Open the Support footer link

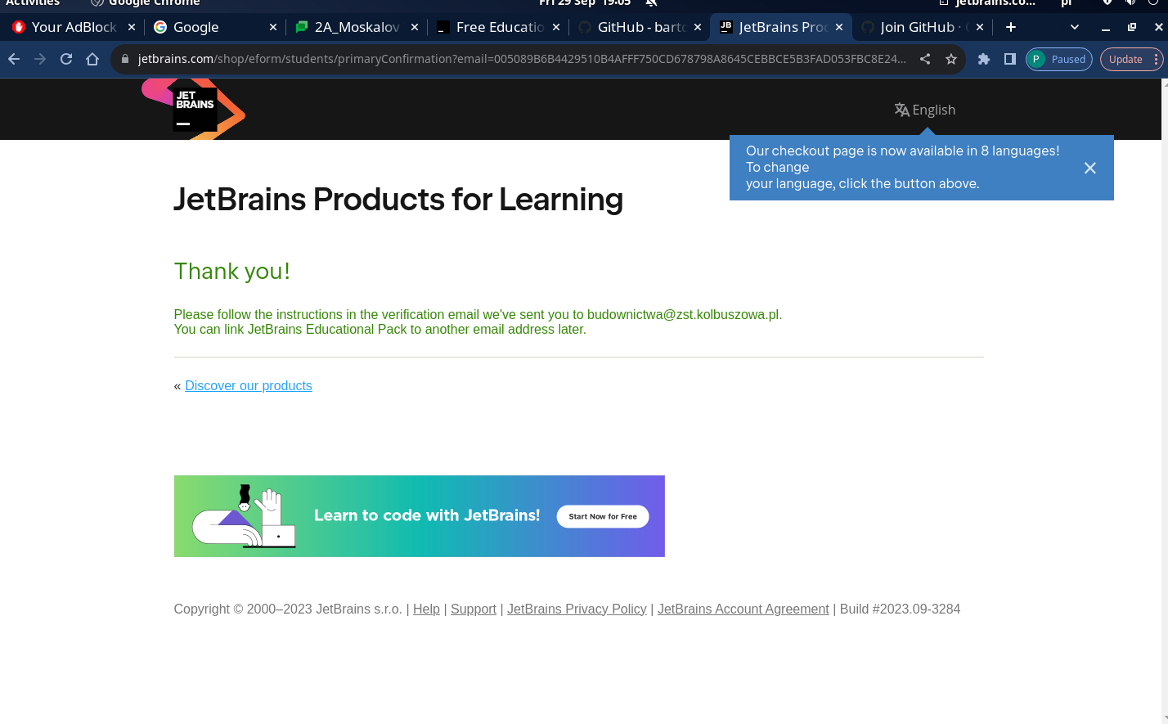(x=474, y=609)
